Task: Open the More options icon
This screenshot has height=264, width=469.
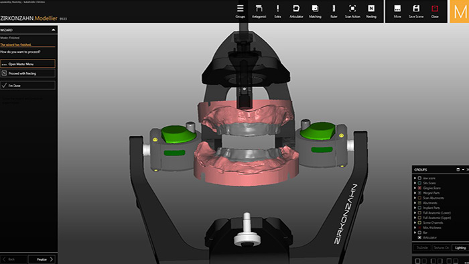Action: click(x=397, y=11)
